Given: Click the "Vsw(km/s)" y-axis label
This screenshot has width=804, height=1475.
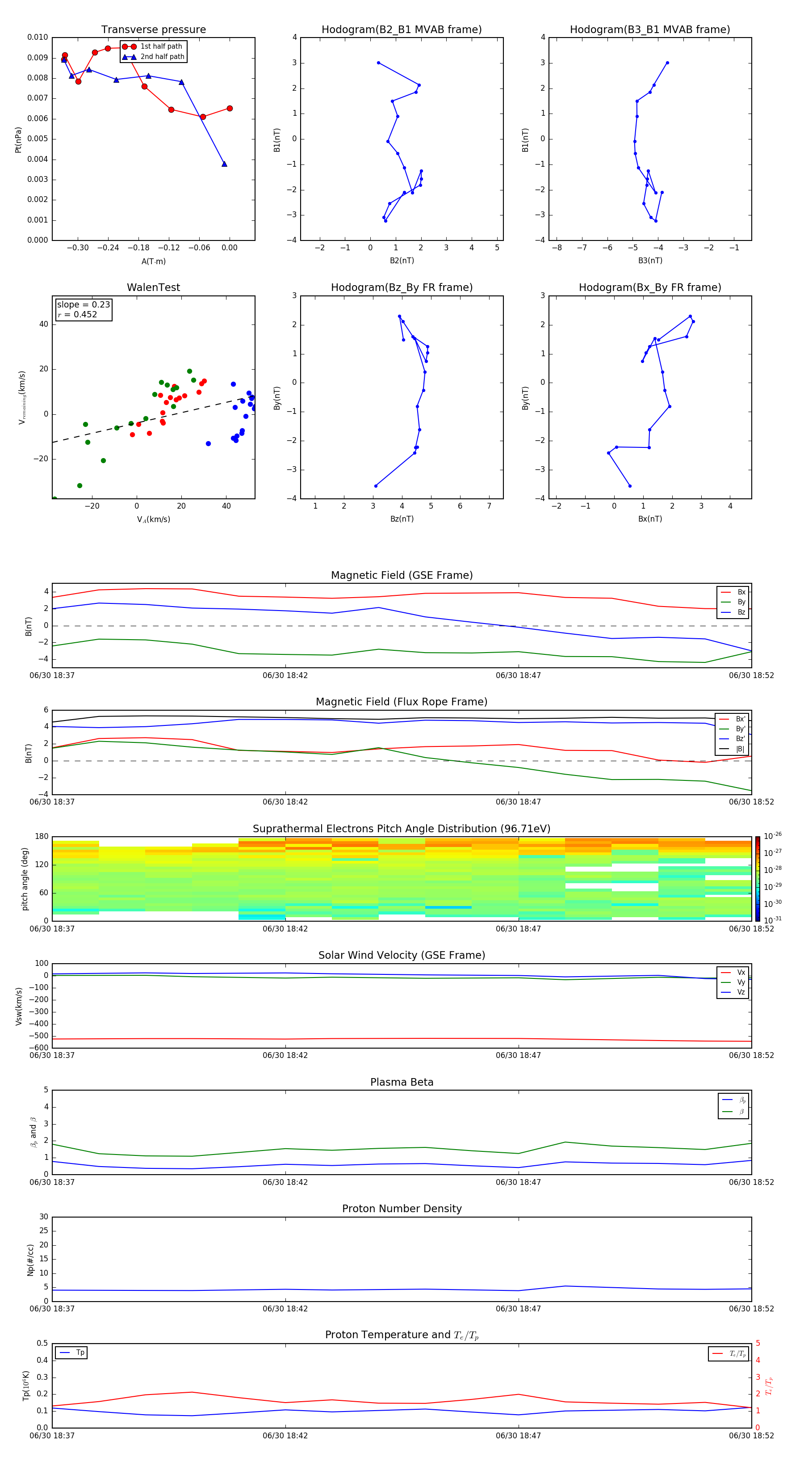Looking at the screenshot, I should point(18,1006).
